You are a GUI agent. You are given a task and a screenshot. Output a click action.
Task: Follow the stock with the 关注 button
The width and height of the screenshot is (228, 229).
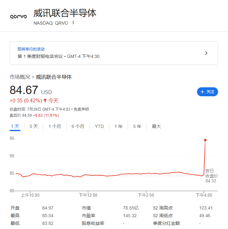coord(208,92)
